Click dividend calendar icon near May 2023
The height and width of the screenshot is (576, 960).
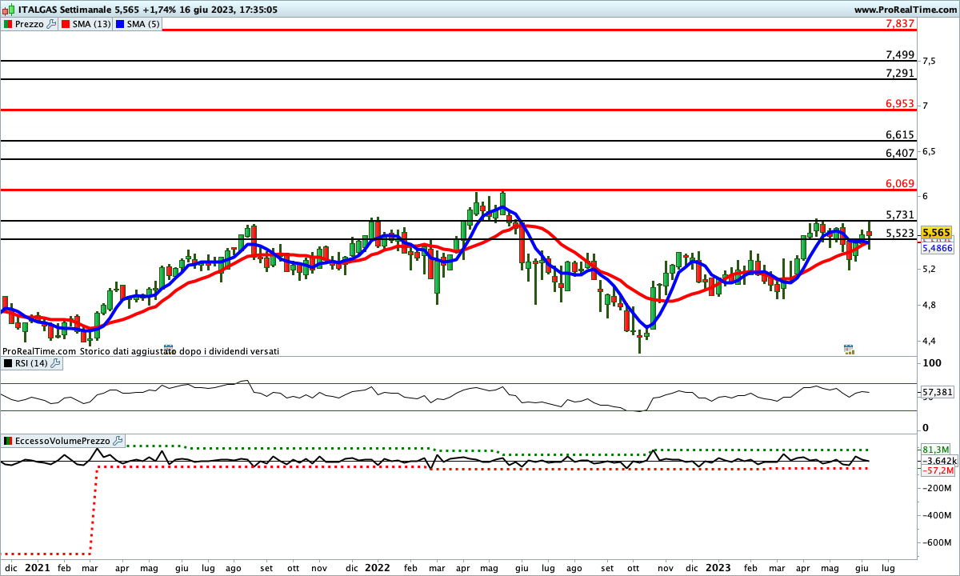point(849,349)
